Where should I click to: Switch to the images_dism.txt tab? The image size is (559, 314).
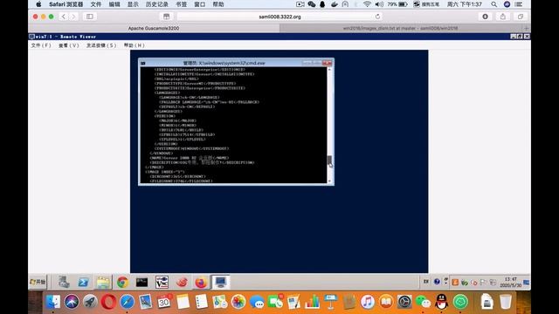pos(400,28)
